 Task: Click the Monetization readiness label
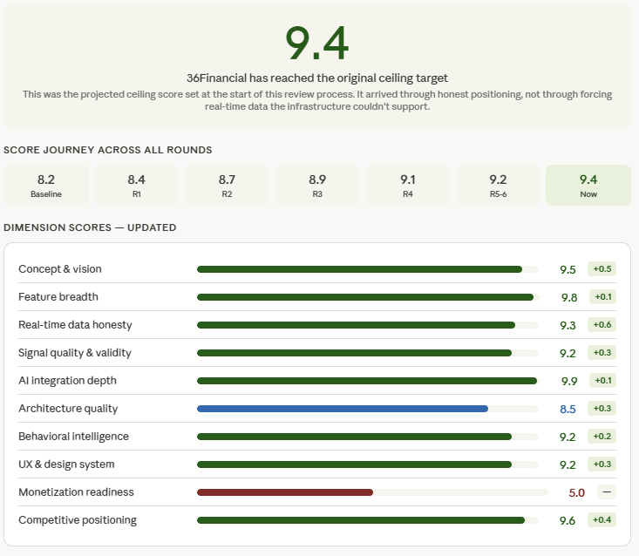76,492
